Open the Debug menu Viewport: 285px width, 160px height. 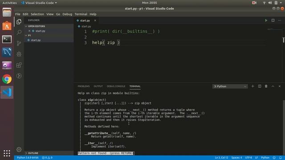pyautogui.click(x=67, y=14)
